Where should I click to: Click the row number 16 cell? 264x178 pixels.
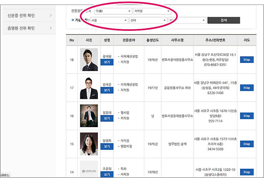point(72,116)
